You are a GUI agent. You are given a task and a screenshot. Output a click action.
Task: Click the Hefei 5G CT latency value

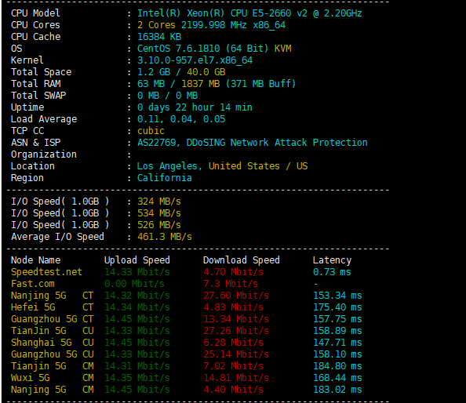[x=337, y=307]
